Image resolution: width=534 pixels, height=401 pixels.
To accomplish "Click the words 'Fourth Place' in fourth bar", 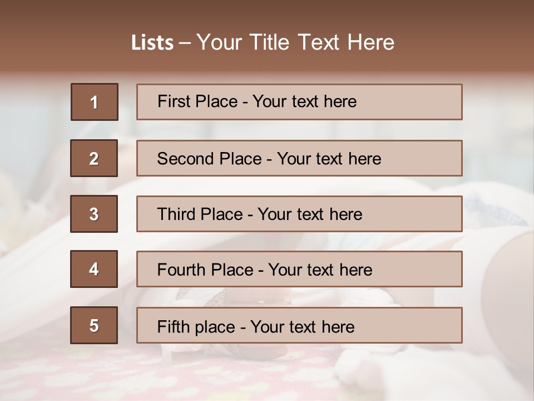I will point(205,270).
